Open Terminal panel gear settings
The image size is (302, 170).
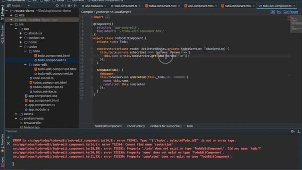[293, 131]
